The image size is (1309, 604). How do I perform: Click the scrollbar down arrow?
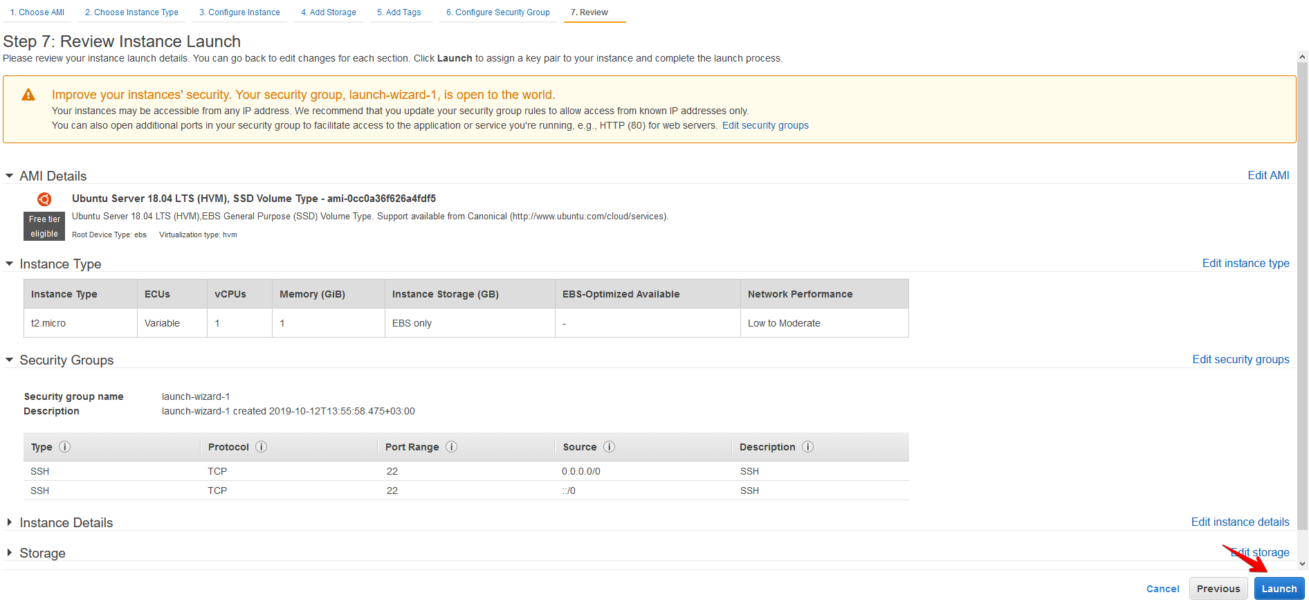click(x=1303, y=564)
